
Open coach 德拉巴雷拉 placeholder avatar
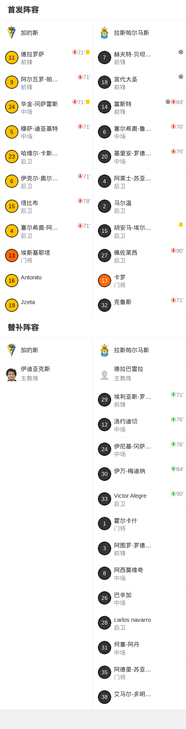[104, 374]
